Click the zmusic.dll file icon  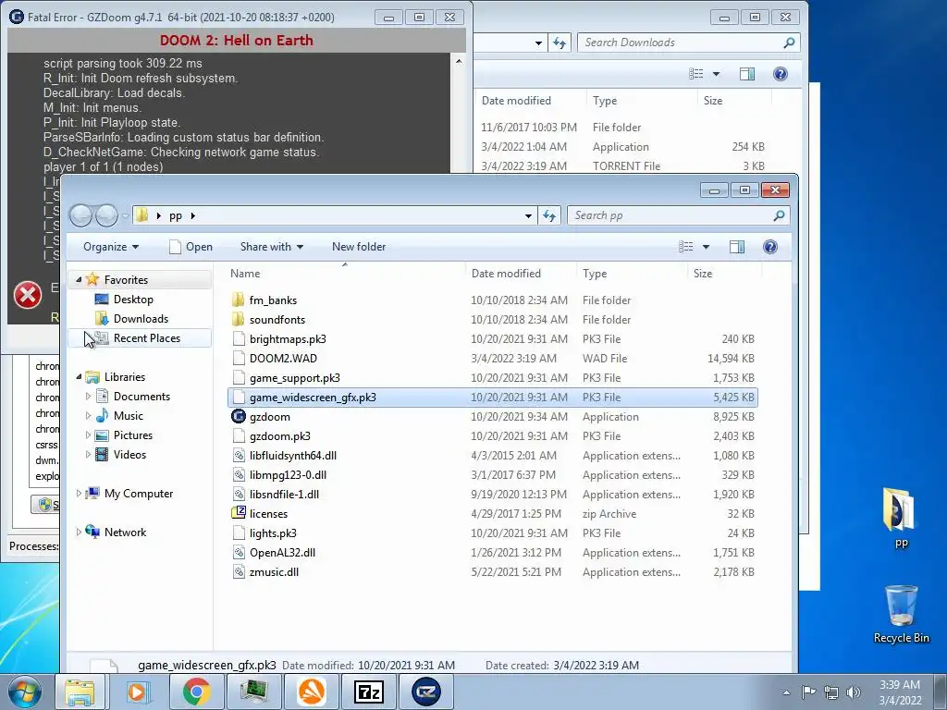click(x=239, y=571)
